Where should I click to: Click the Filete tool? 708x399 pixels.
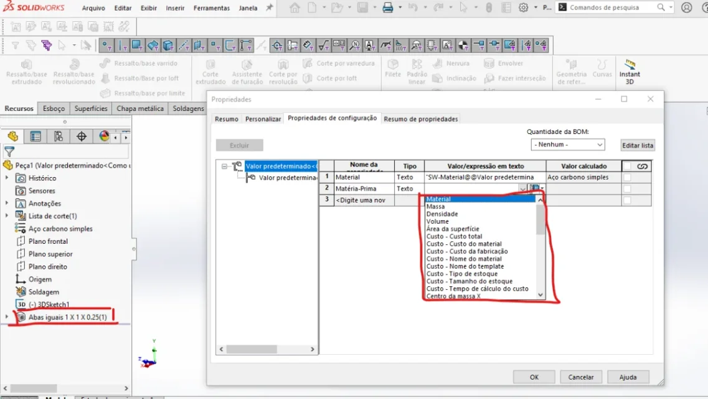[x=393, y=69]
